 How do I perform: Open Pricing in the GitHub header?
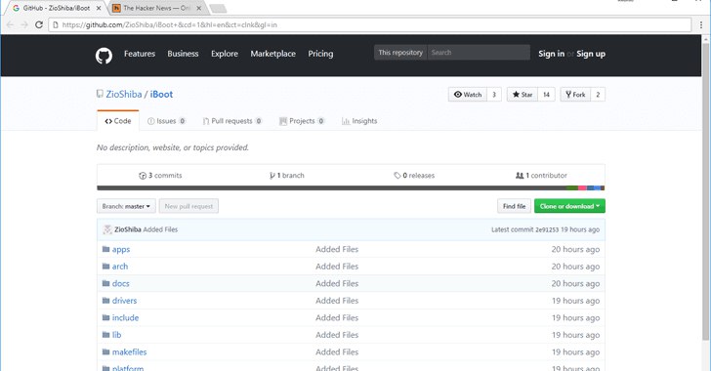tap(320, 54)
